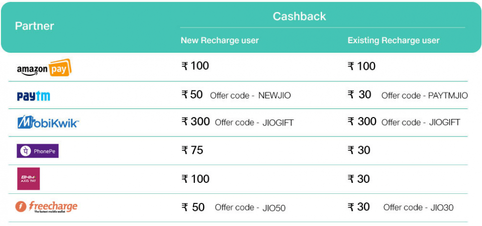The height and width of the screenshot is (226, 482).
Task: Click MobiKwik's ₹300 existing user cashback
Action: pos(362,122)
